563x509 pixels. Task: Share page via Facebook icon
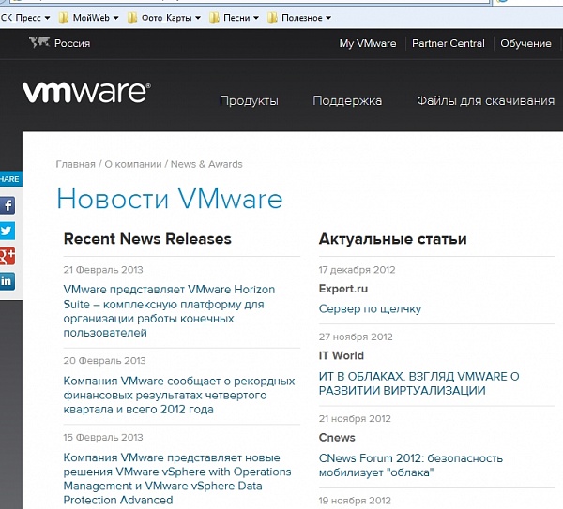pyautogui.click(x=8, y=205)
